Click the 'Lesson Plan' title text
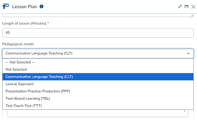The width and height of the screenshot is (197, 120). pos(25,7)
